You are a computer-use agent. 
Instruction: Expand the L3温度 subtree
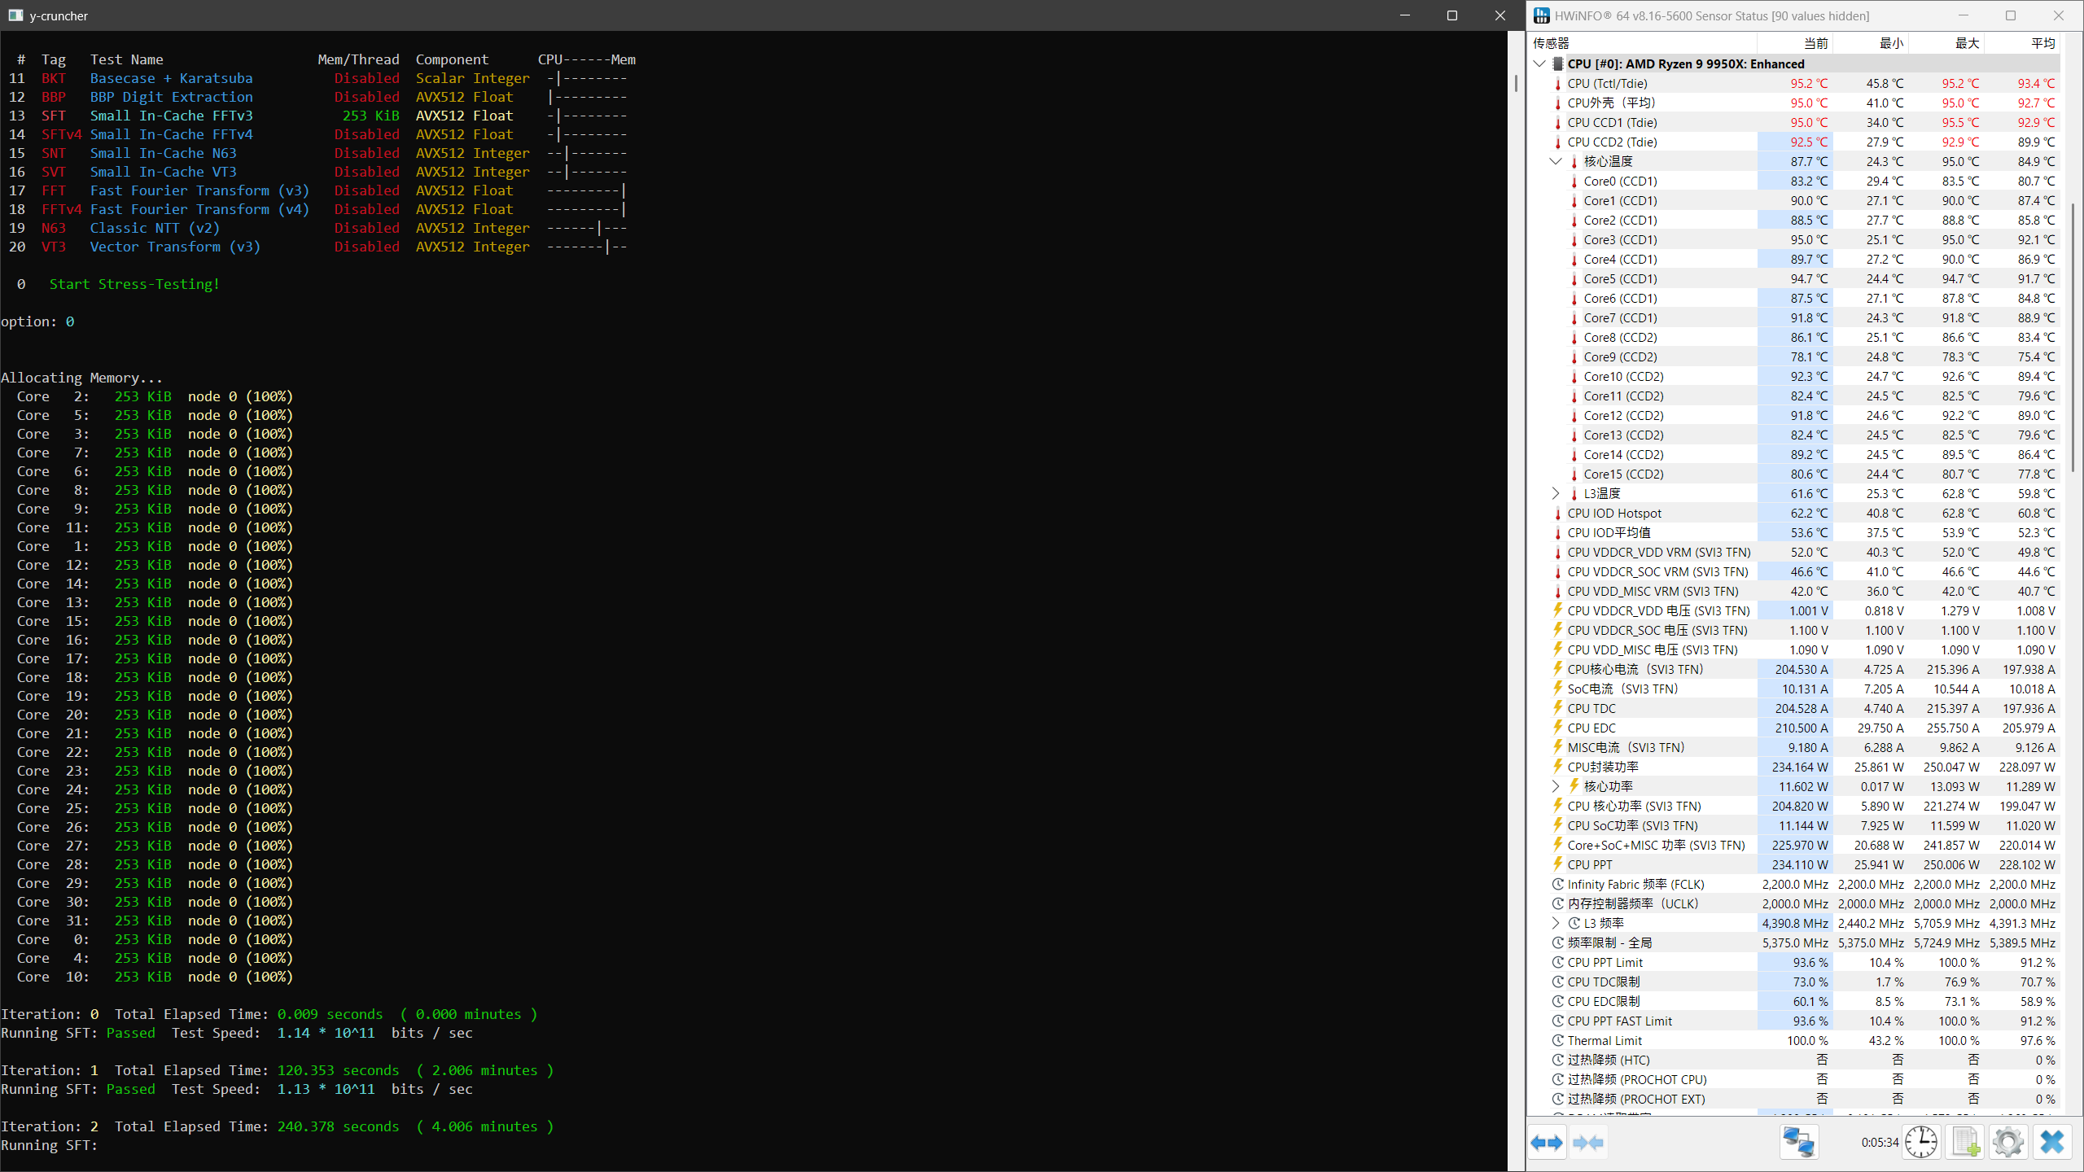tap(1556, 493)
